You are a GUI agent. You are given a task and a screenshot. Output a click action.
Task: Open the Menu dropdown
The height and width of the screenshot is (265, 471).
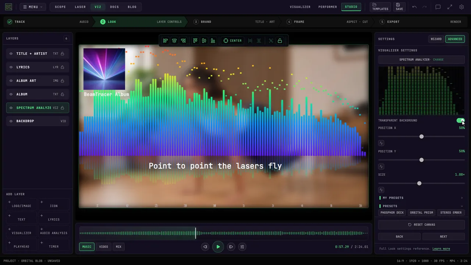[33, 7]
